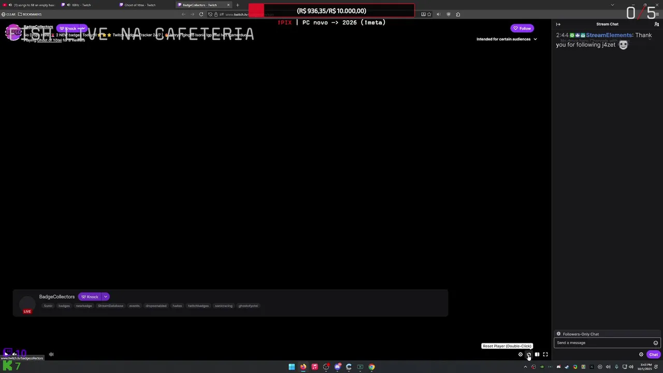Open the chat community users list
Viewport: 663px width, 373px height.
click(657, 24)
